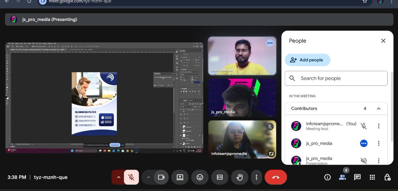This screenshot has height=191, width=398.
Task: Mute the js_pro_media Presentation audio
Action: pos(364,160)
